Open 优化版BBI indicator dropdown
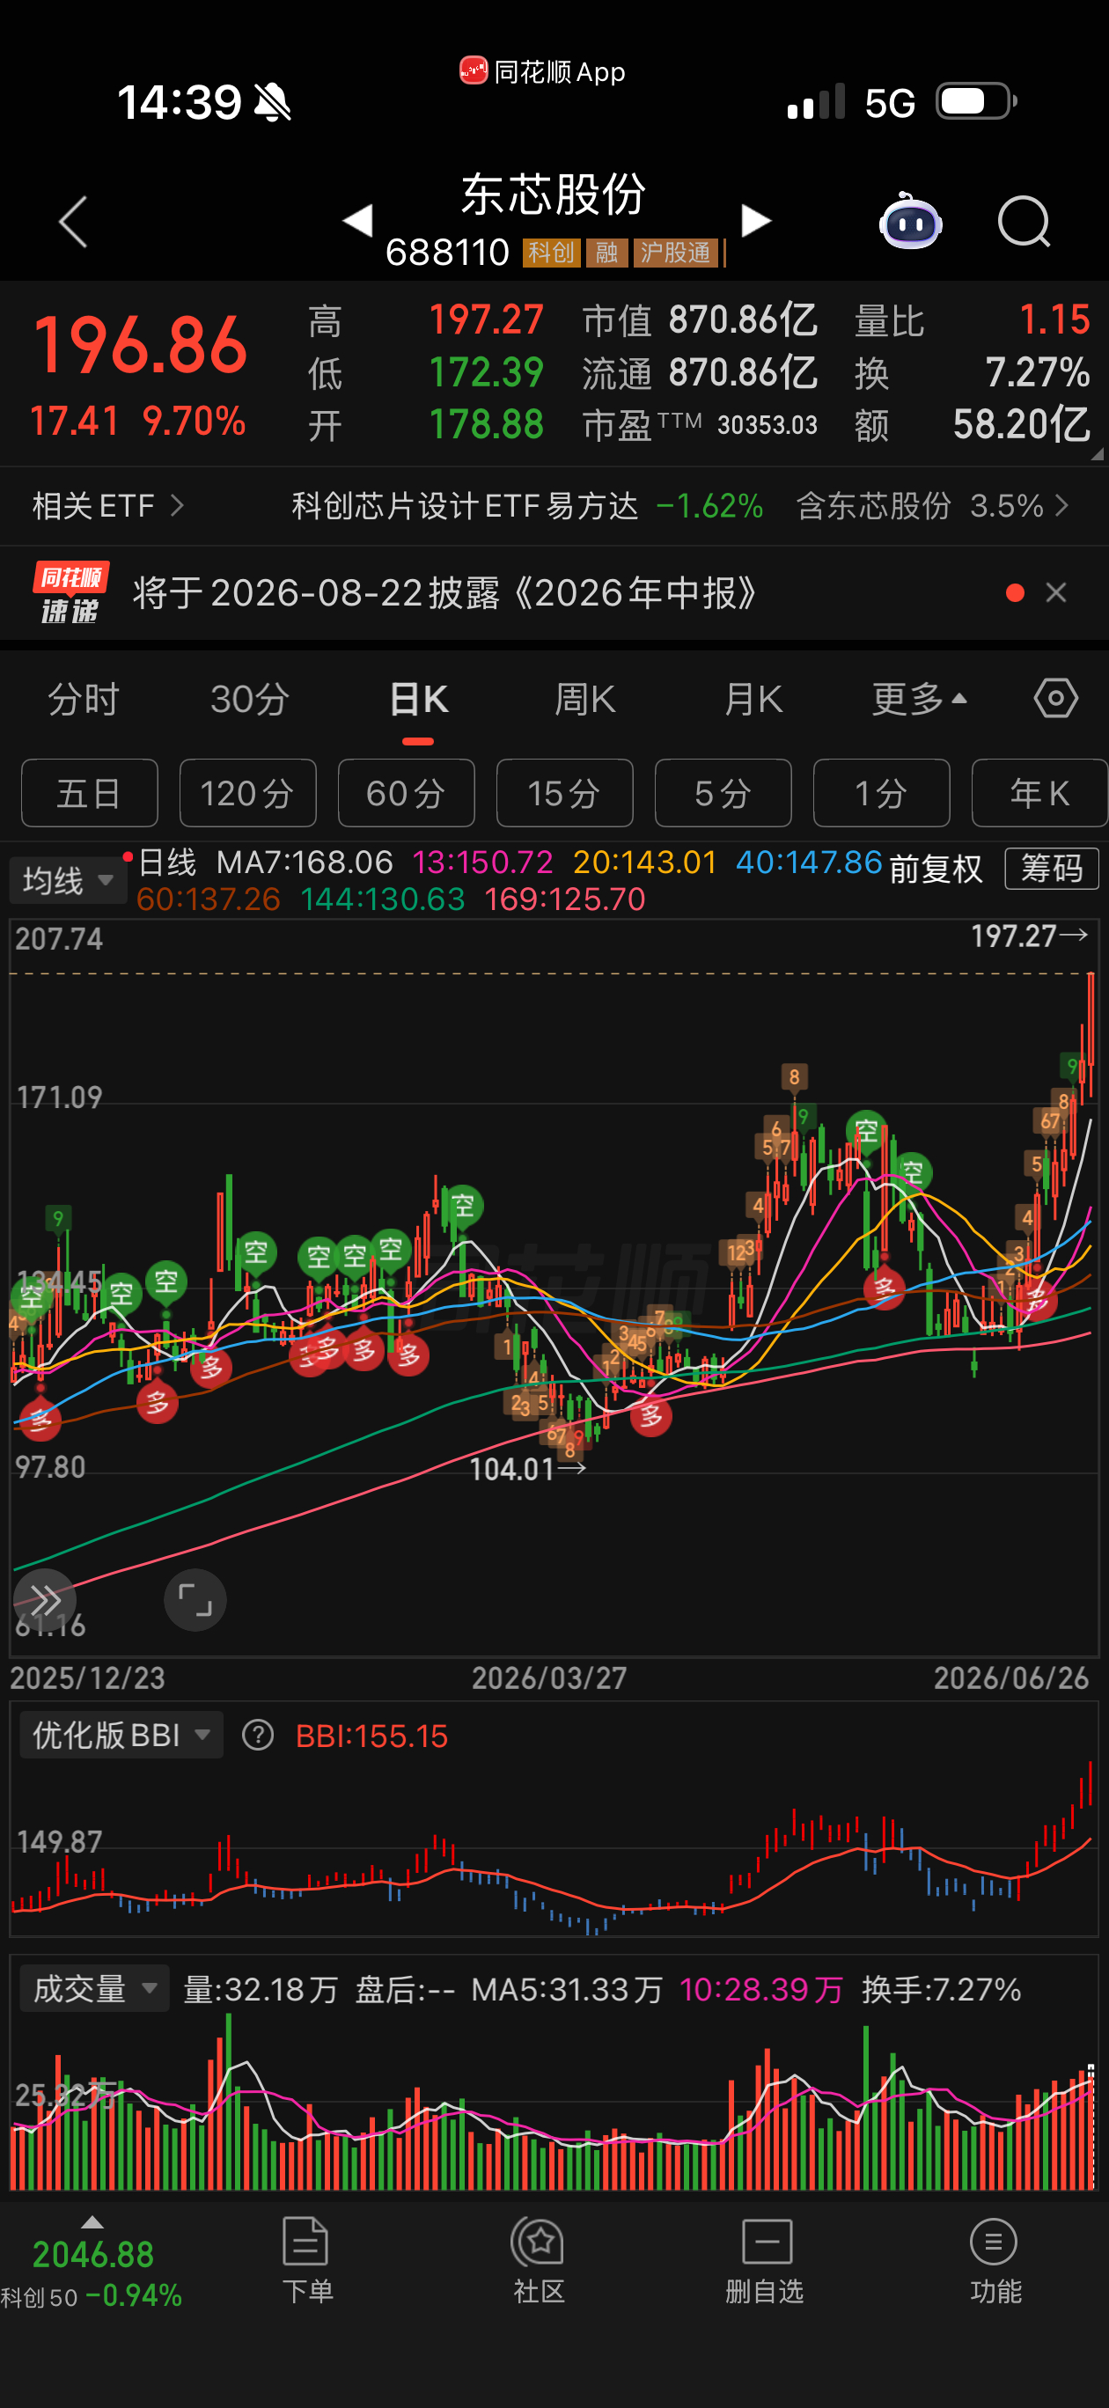The width and height of the screenshot is (1109, 2408). 121,1735
